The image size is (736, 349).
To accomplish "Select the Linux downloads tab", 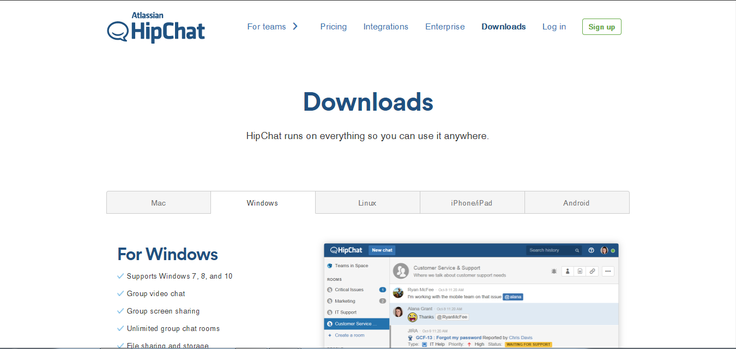I will tap(367, 203).
